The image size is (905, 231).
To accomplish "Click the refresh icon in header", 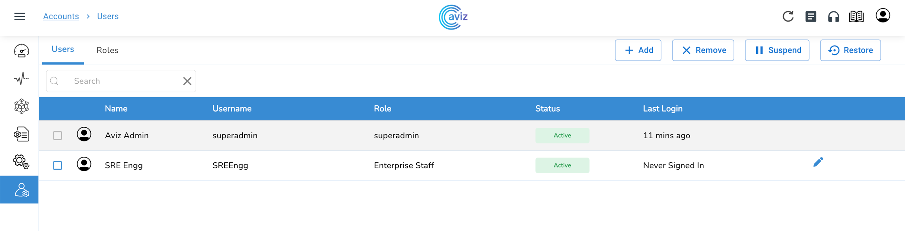I will coord(788,16).
